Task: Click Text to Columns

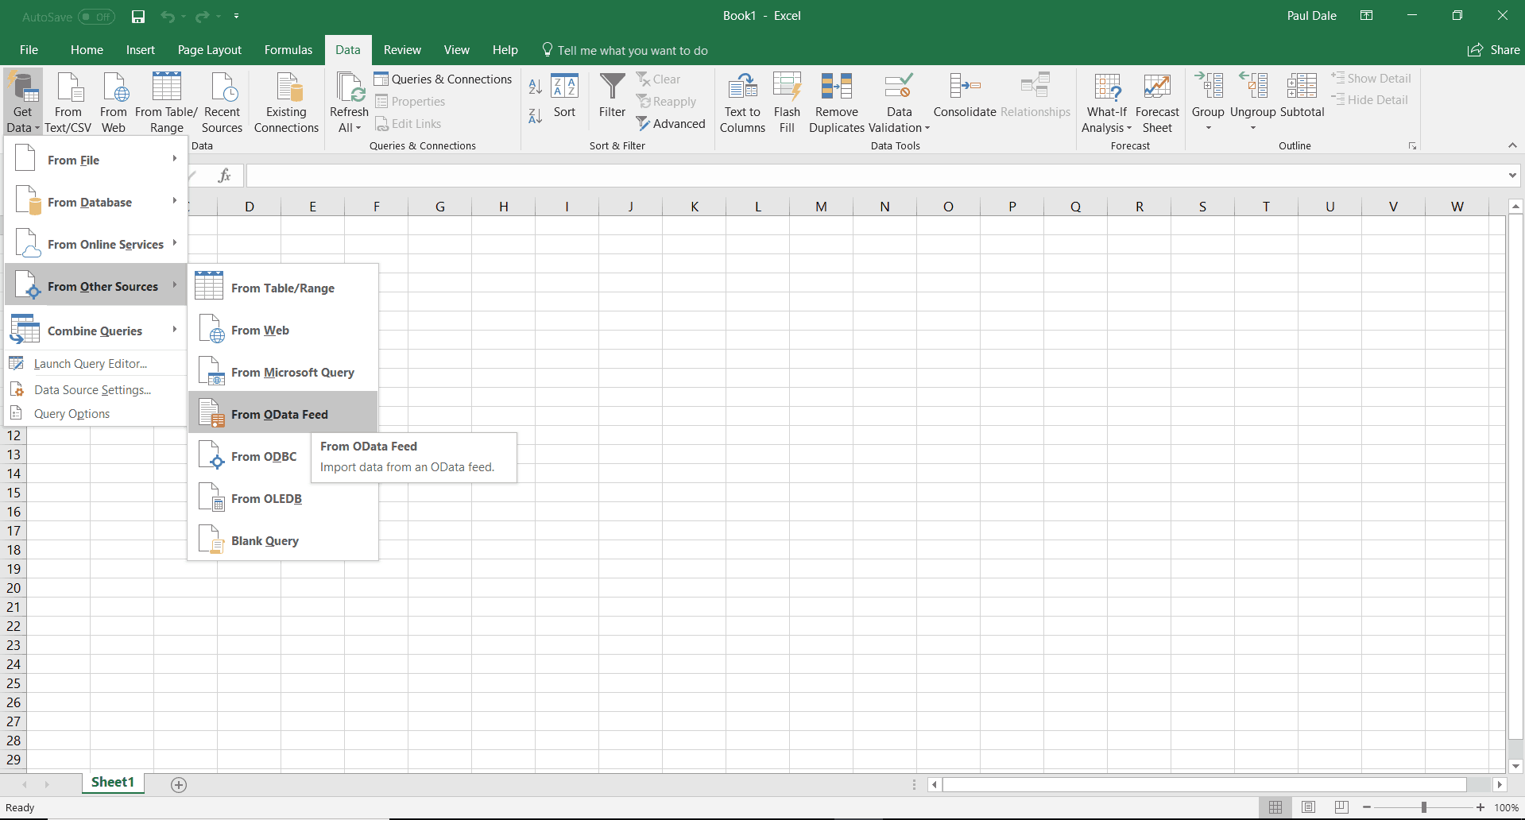Action: pos(743,102)
